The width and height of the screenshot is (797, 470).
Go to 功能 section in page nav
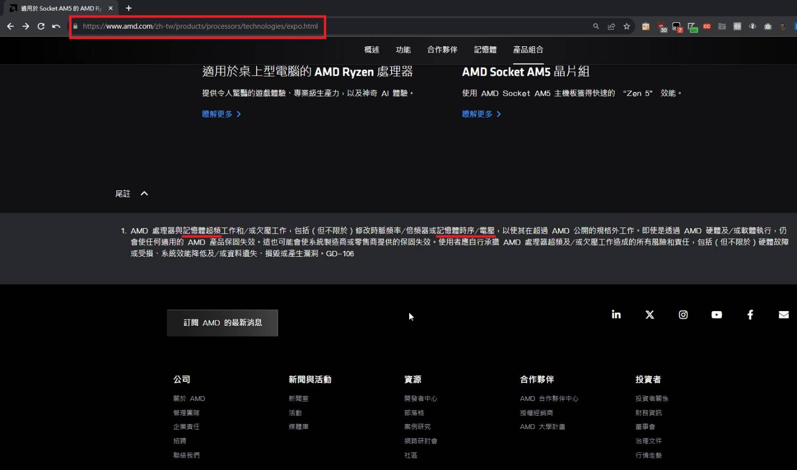click(403, 49)
